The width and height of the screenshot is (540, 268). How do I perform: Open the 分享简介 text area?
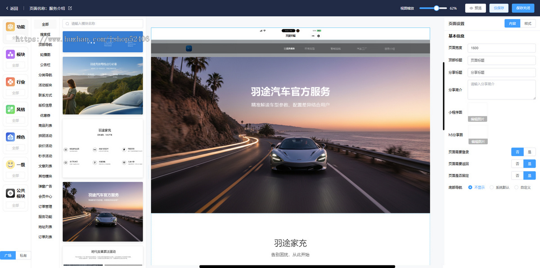501,89
